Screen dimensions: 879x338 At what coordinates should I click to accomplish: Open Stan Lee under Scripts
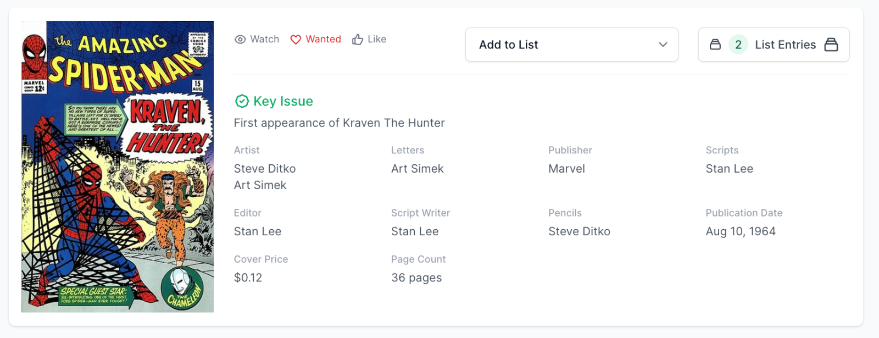click(729, 169)
